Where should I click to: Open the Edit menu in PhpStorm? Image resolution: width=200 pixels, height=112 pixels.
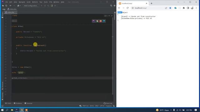pos(11,2)
